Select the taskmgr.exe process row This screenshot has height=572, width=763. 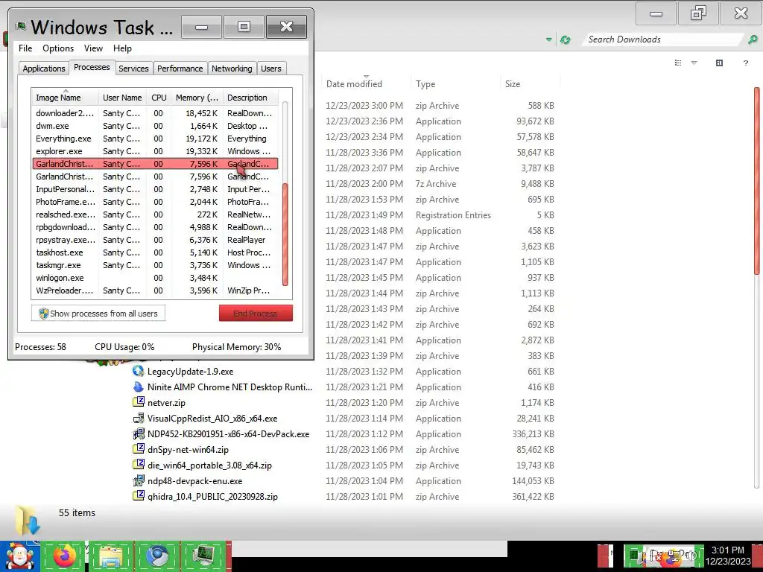point(155,265)
